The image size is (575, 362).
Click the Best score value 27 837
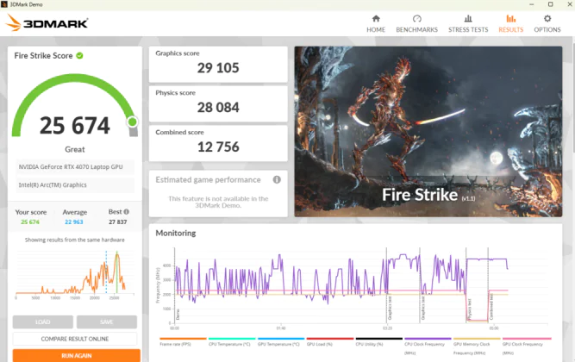(118, 222)
